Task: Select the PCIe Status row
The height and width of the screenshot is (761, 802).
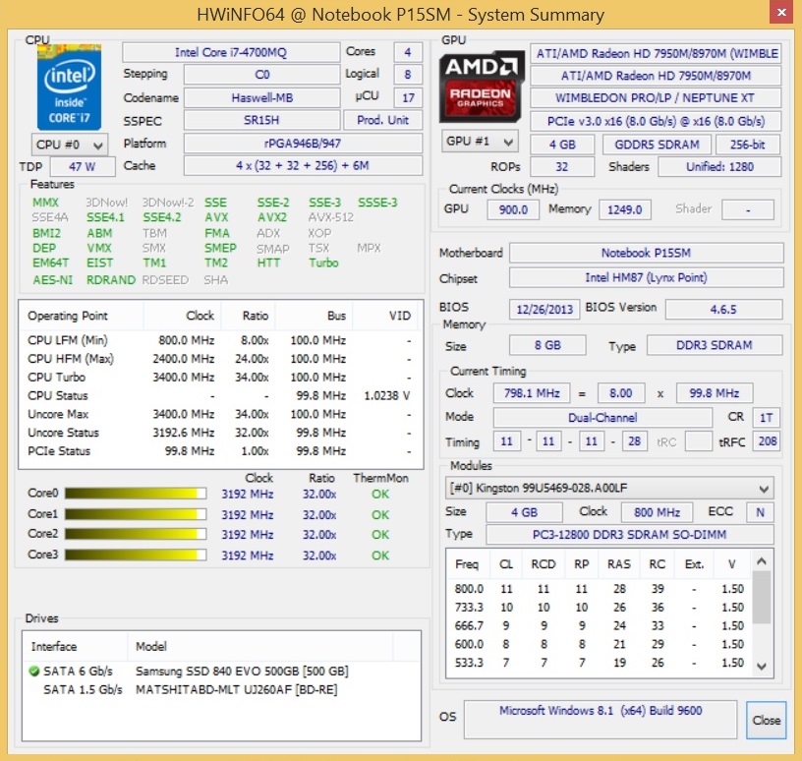Action: [220, 451]
